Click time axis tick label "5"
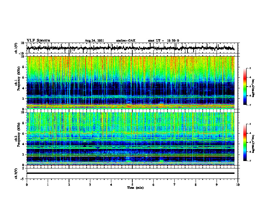The height and width of the screenshot is (207, 268). click(x=132, y=185)
